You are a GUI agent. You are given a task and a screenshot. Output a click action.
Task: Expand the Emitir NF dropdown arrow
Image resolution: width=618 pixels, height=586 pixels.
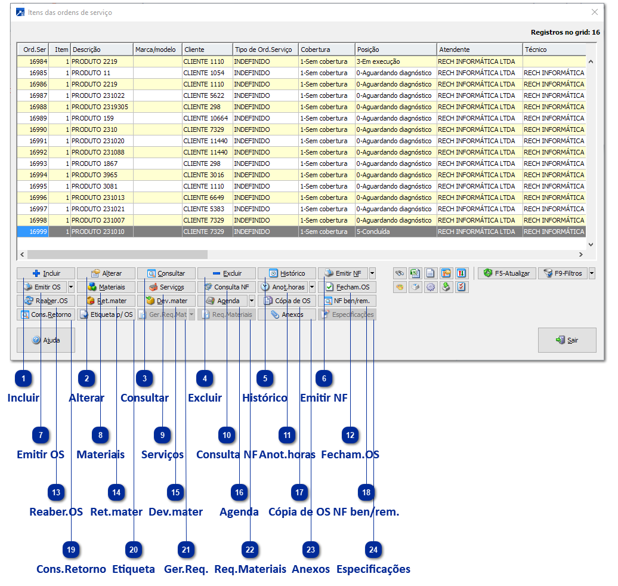[372, 273]
